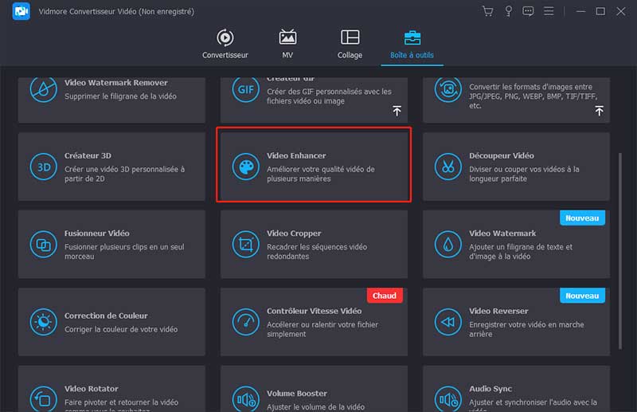The image size is (637, 412).
Task: Click the Video Cropper icon
Action: click(x=245, y=244)
